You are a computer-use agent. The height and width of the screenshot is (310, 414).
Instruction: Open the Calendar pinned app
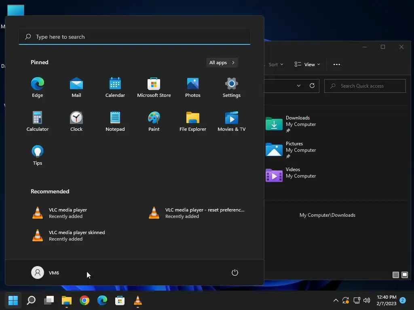(x=115, y=88)
